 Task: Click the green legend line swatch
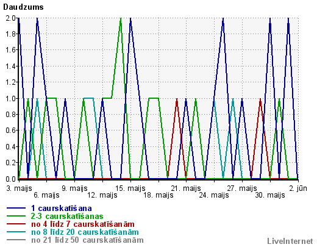[x=16, y=216]
